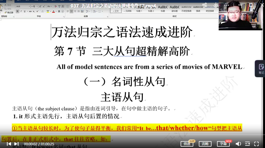
Task: Toggle Italic formatting in Word ribbon
Action: pyautogui.click(x=21, y=11)
